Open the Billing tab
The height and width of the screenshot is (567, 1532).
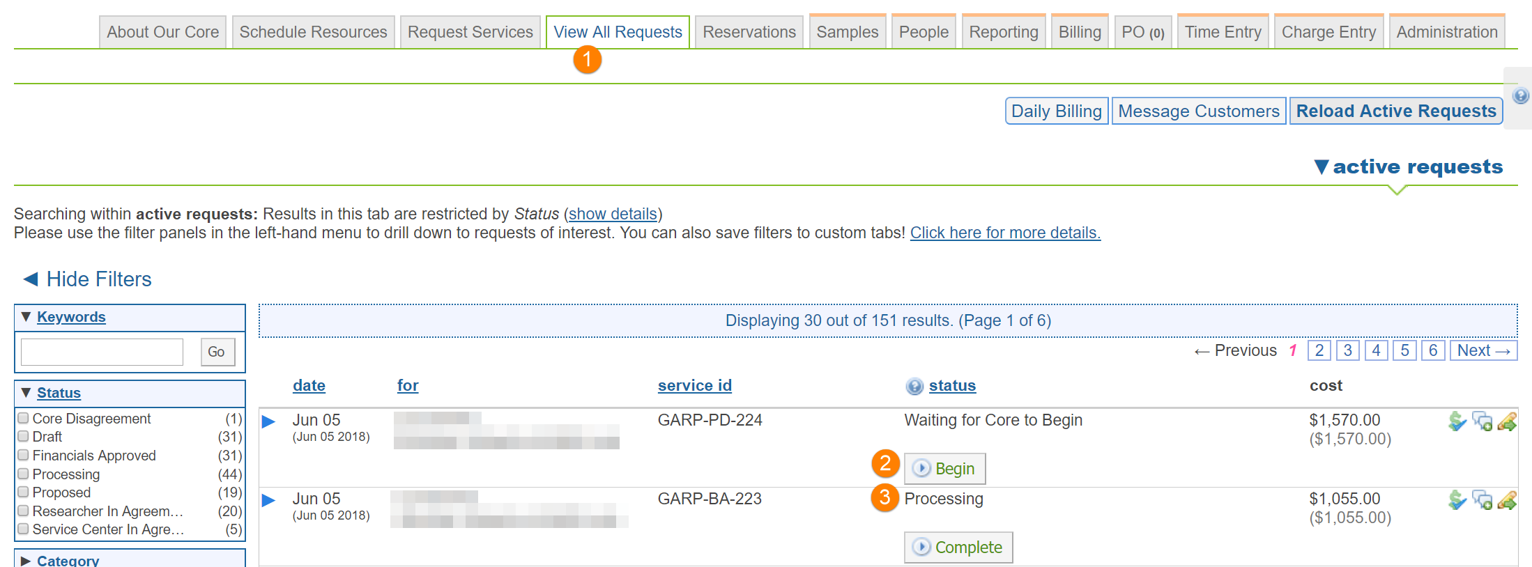(x=1079, y=32)
